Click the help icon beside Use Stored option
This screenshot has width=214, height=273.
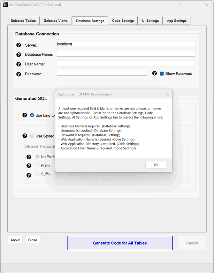pos(25,136)
